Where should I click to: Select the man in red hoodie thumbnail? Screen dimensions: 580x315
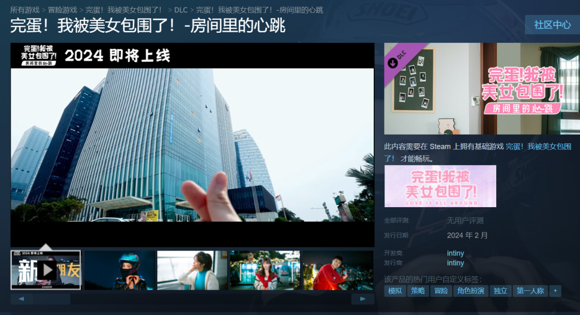(338, 270)
